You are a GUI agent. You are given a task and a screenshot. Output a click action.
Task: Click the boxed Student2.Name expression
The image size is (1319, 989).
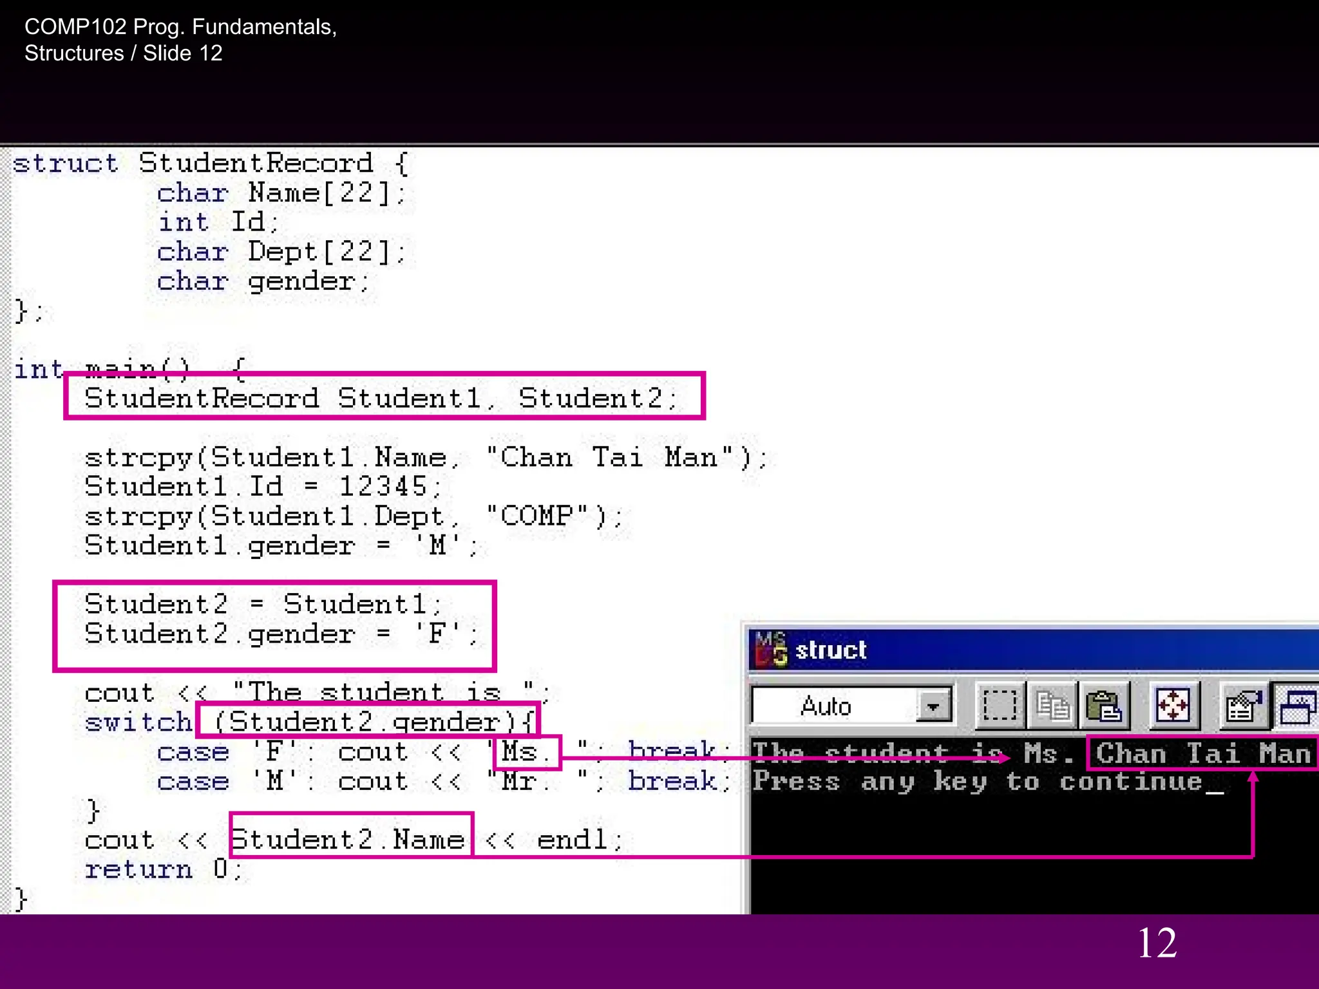(351, 839)
